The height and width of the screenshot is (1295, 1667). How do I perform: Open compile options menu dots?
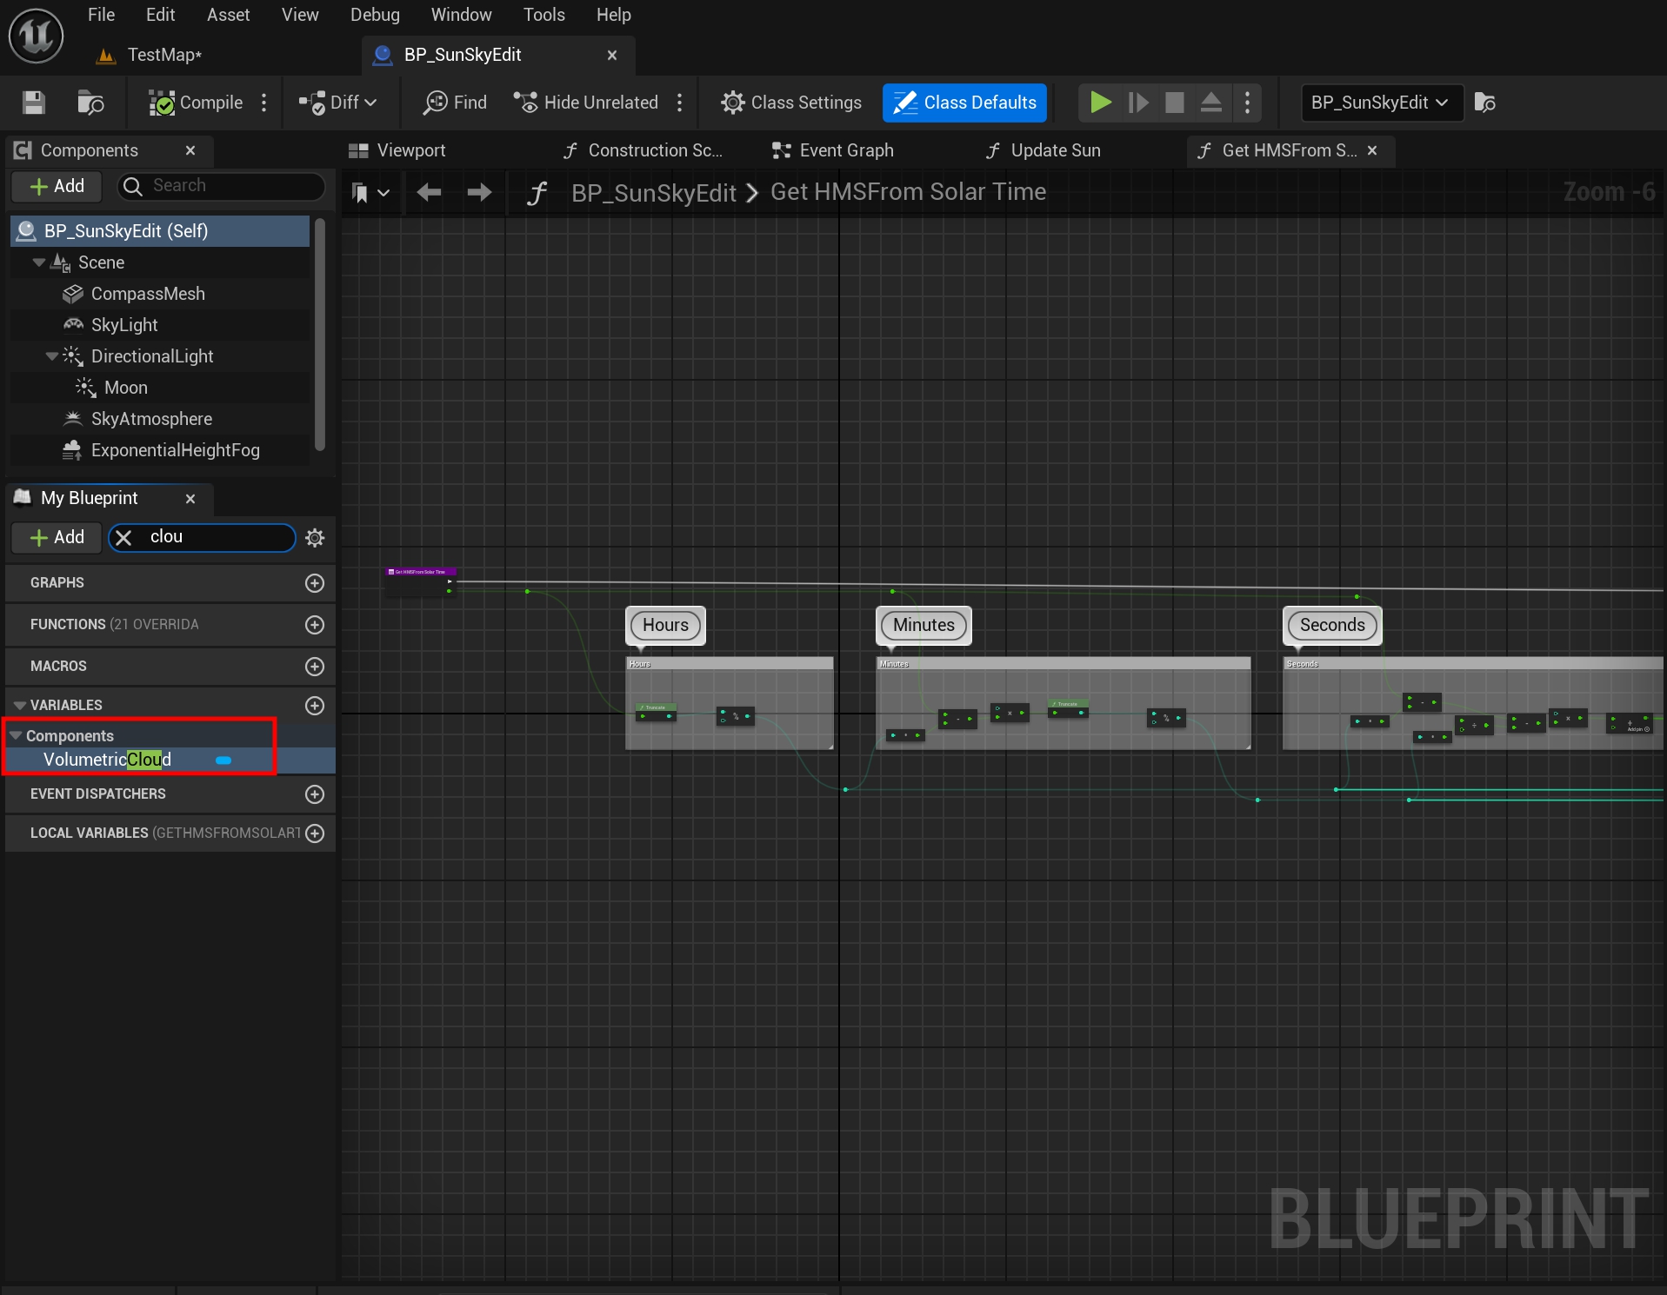[x=264, y=103]
